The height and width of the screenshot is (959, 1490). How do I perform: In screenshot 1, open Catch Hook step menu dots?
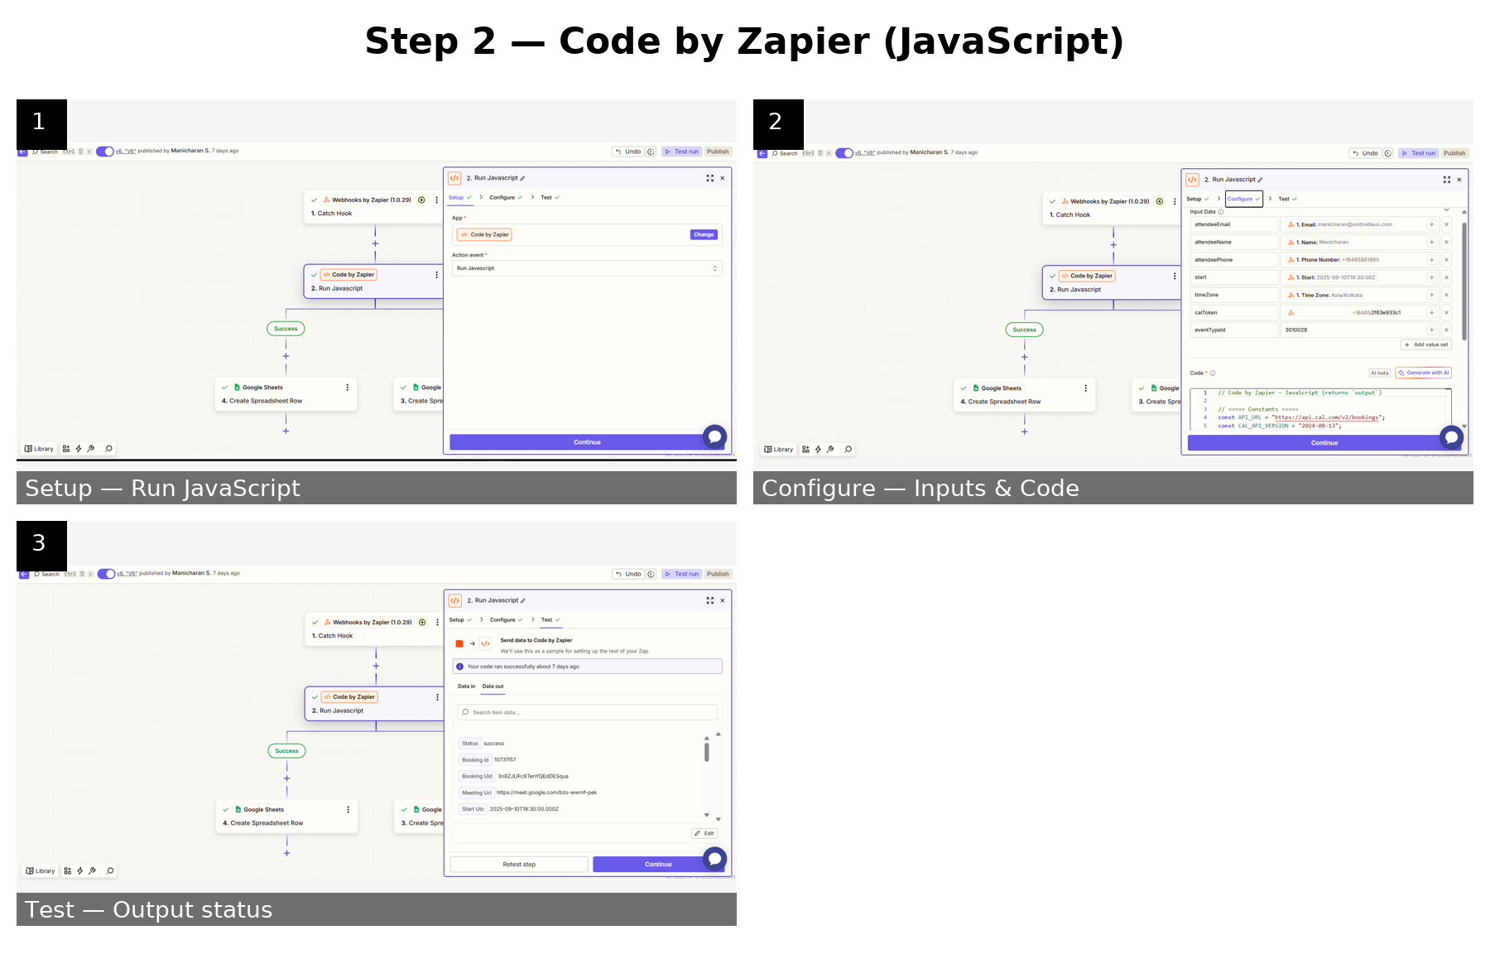pos(437,200)
